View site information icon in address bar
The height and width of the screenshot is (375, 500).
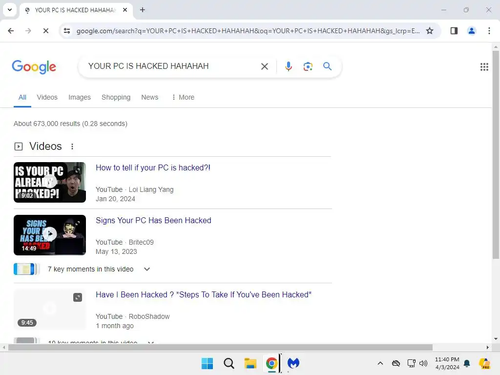click(67, 31)
